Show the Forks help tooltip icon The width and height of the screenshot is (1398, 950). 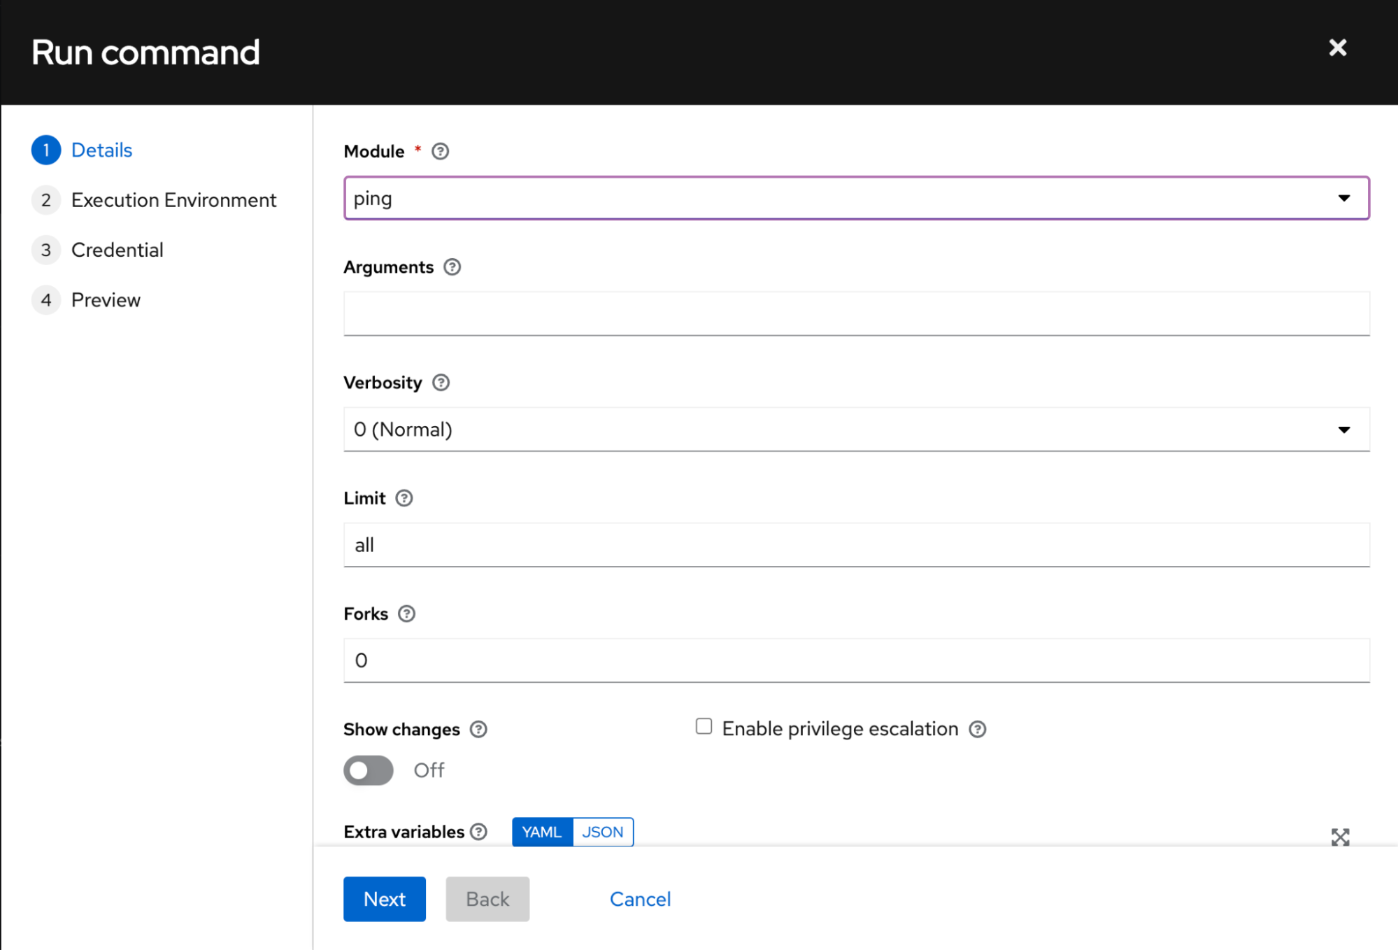[406, 614]
